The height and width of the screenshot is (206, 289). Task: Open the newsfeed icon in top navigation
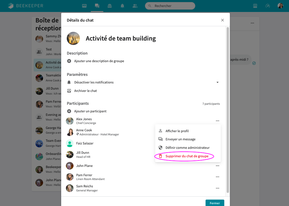coord(84,6)
